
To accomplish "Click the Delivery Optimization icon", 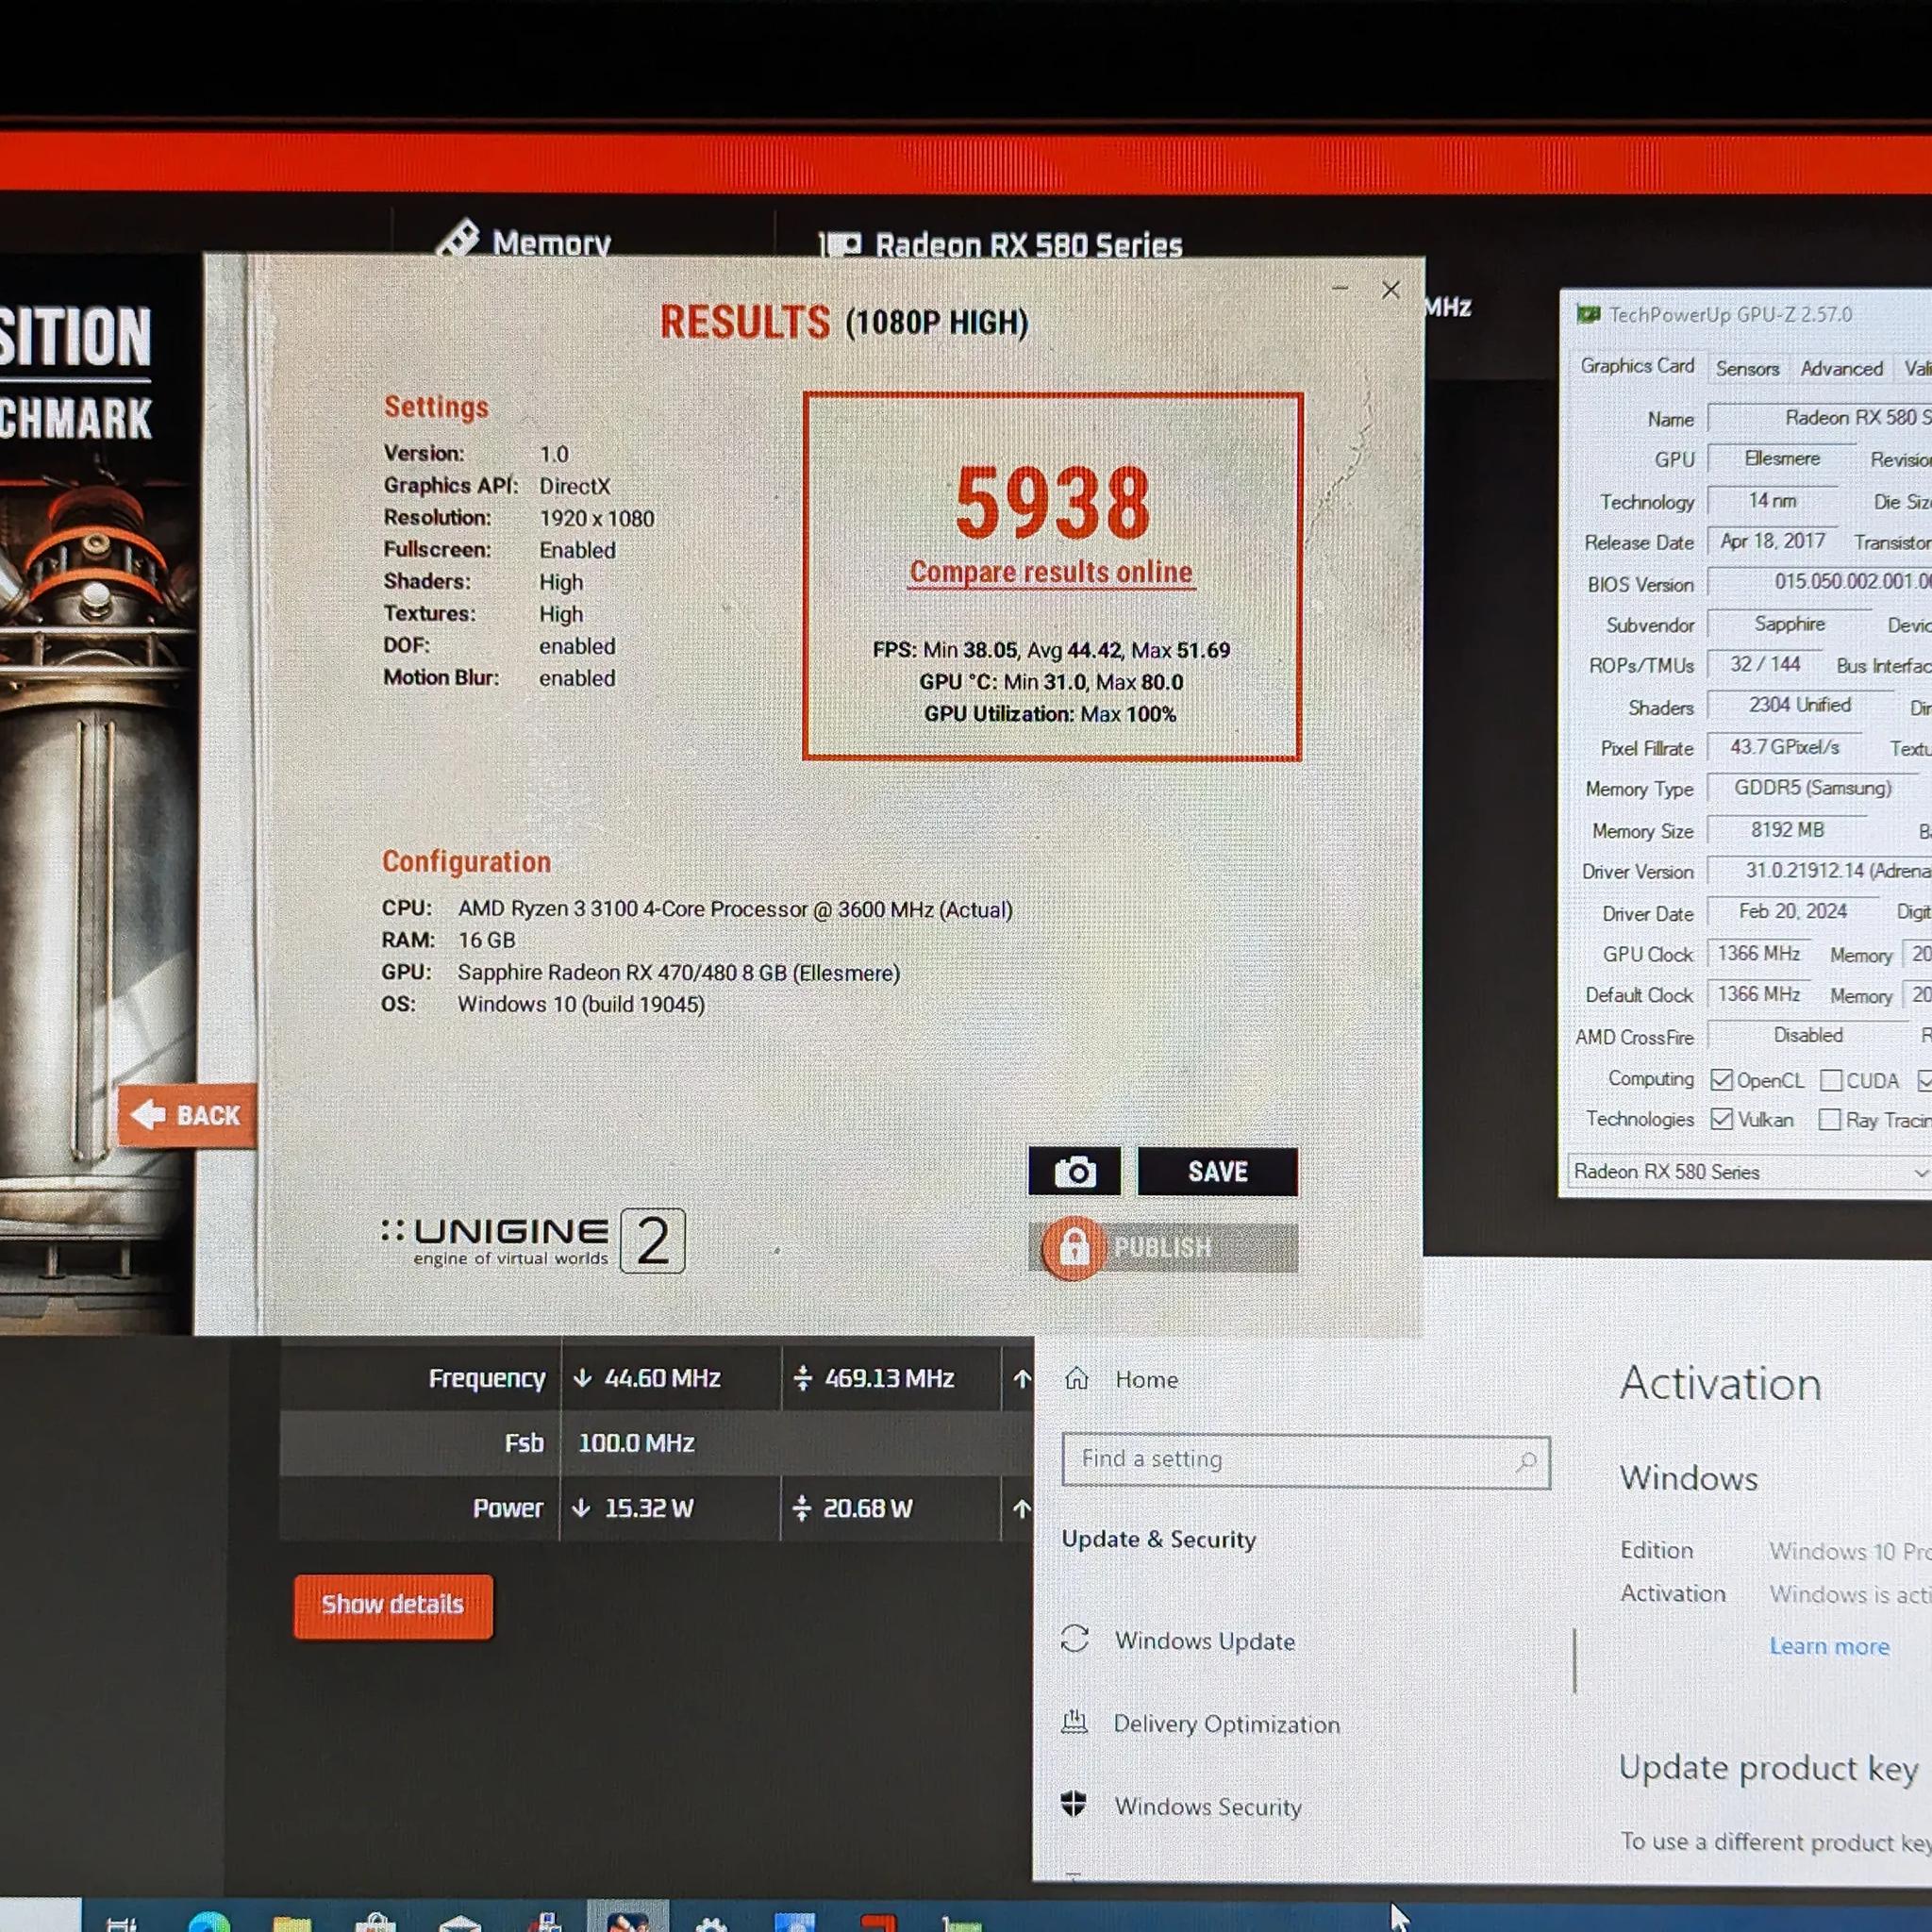I will click(1075, 1722).
